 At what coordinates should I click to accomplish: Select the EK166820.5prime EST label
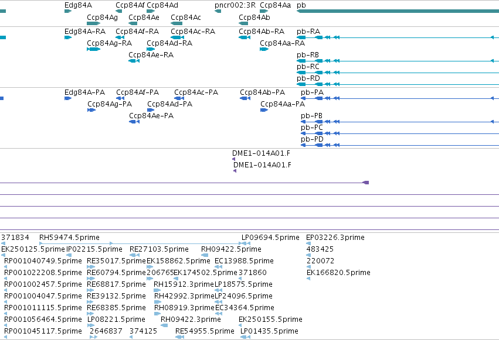[x=338, y=273]
